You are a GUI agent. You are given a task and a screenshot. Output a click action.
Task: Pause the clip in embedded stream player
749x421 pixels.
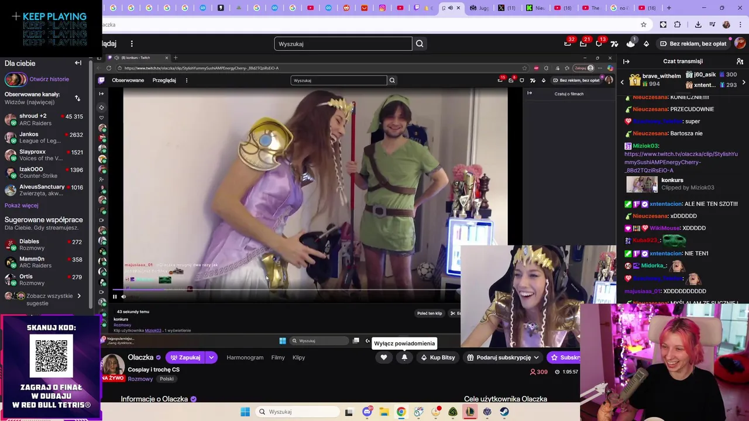click(x=115, y=296)
